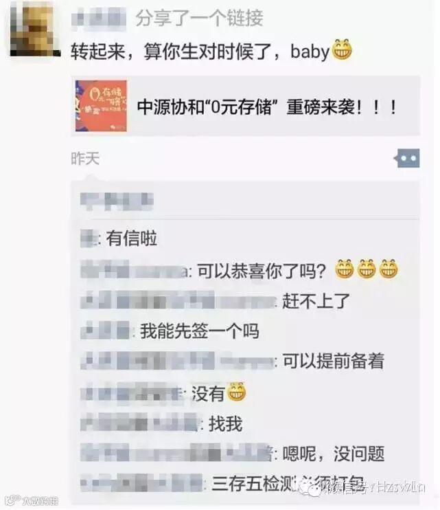
Task: Tap the grinning emoji after "baby"
Action: 341,50
